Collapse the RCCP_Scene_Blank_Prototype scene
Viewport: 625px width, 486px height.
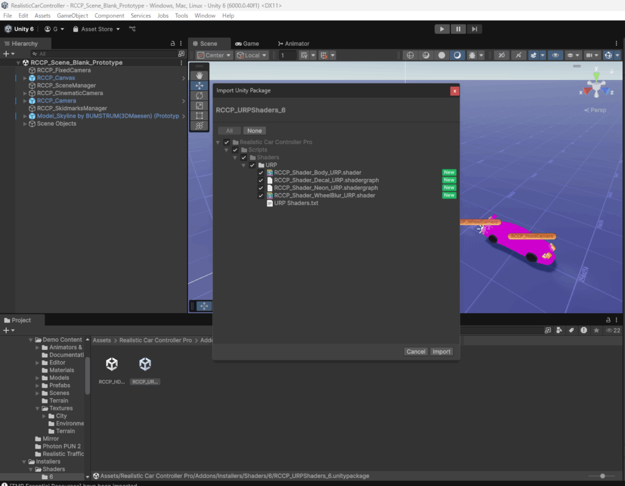[x=18, y=63]
